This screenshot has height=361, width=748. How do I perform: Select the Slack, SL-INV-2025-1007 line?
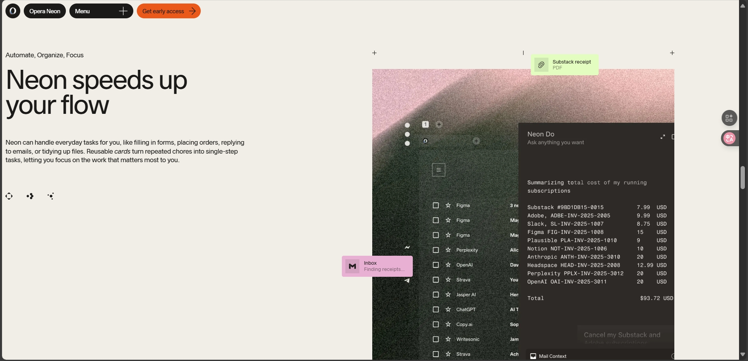[x=597, y=224]
